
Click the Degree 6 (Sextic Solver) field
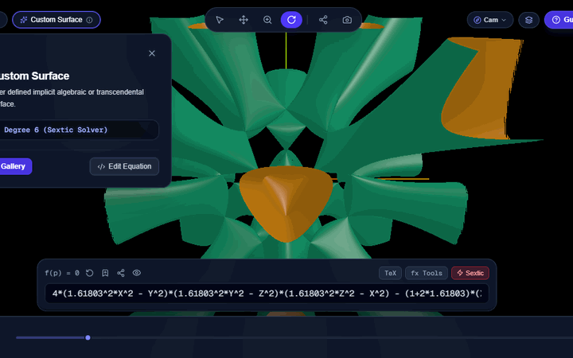click(x=79, y=130)
